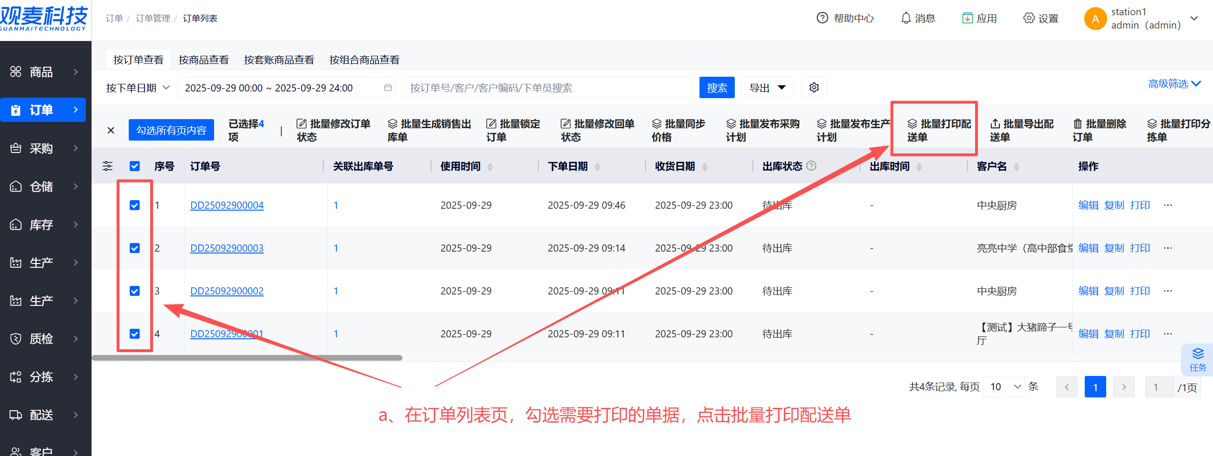
Task: Select the 配送 sidebar menu item
Action: point(43,415)
